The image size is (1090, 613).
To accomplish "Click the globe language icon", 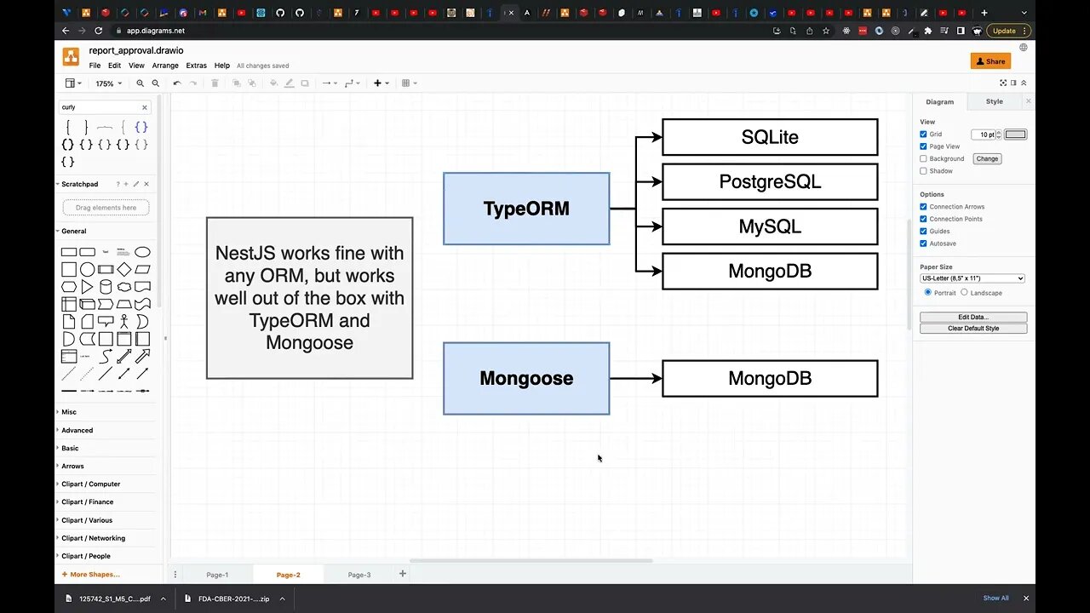I will tap(1024, 48).
